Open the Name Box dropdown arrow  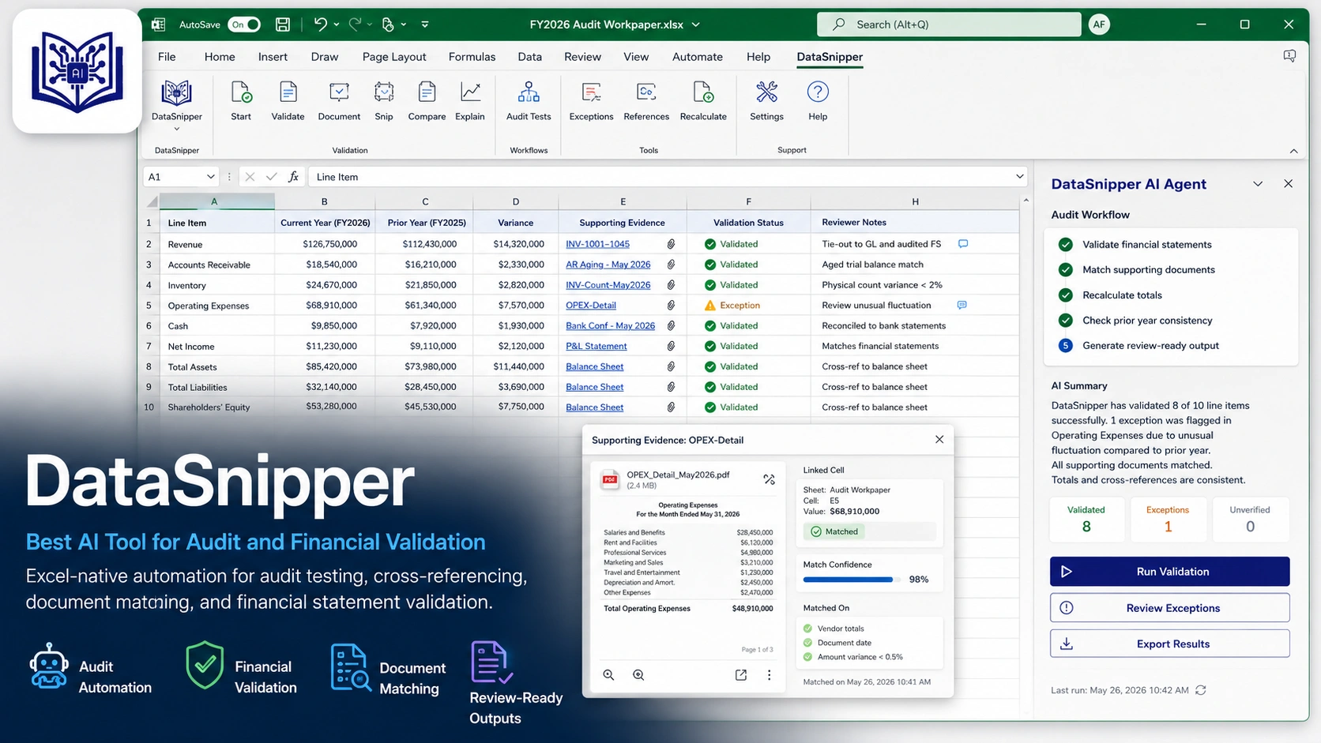point(211,177)
